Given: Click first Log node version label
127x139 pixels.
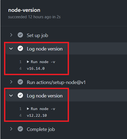Looking at the screenshot, I should coord(45,49).
